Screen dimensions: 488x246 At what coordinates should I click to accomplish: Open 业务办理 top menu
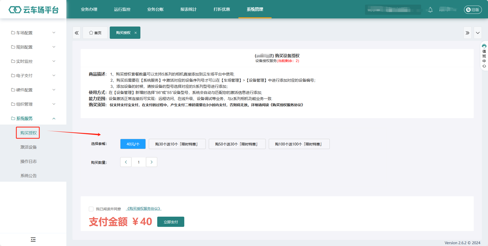(x=89, y=9)
